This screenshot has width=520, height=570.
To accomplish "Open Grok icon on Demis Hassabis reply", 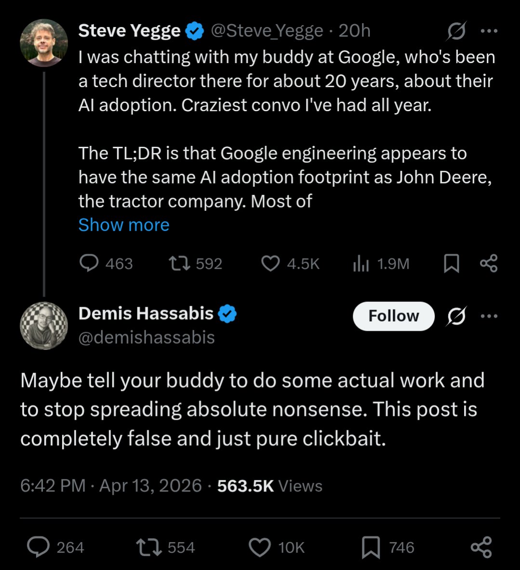I will tap(456, 316).
